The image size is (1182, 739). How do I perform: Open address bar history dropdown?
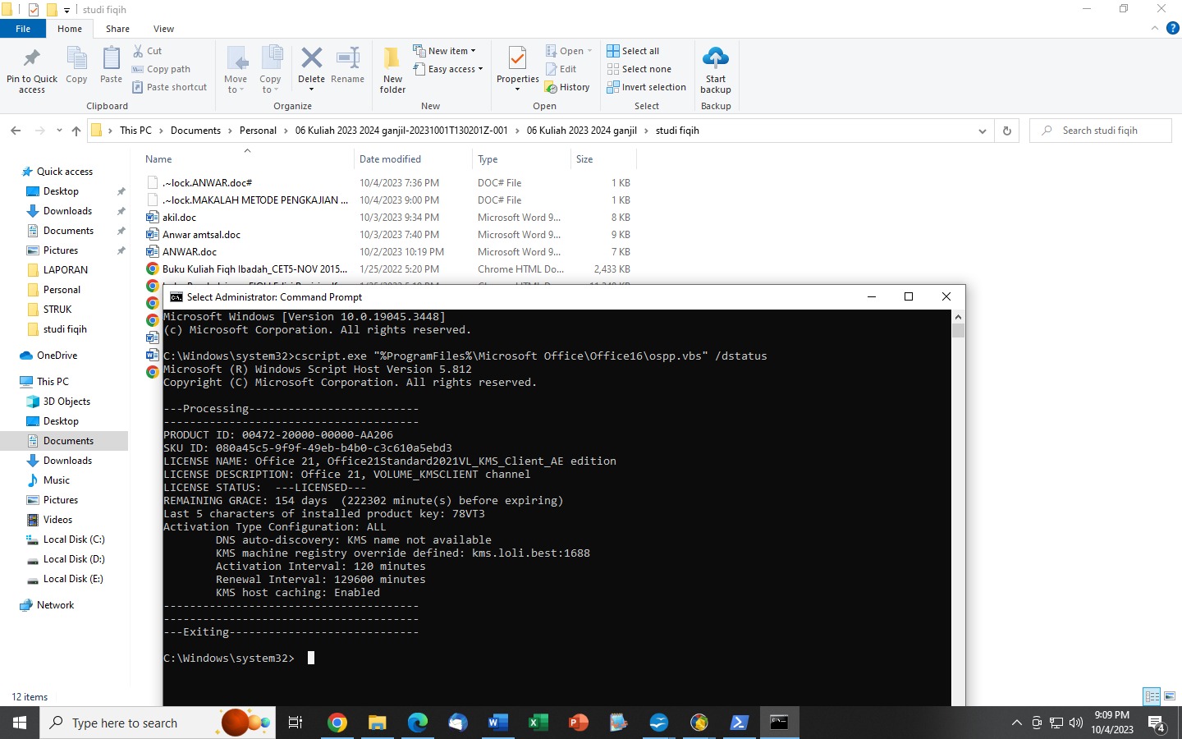tap(983, 131)
